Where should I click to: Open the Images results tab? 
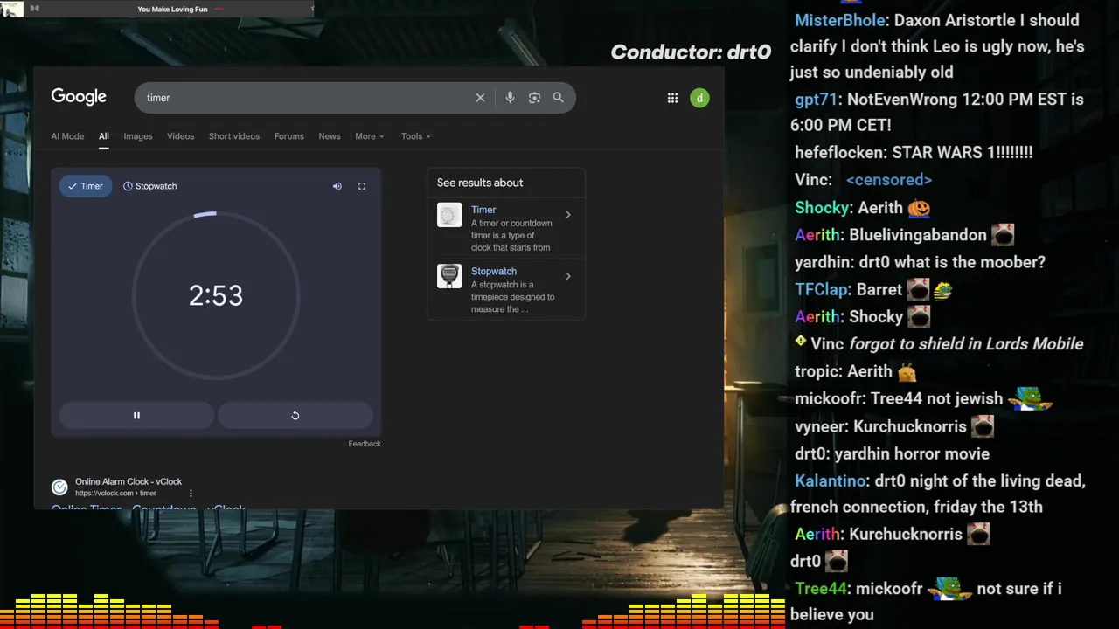click(137, 136)
